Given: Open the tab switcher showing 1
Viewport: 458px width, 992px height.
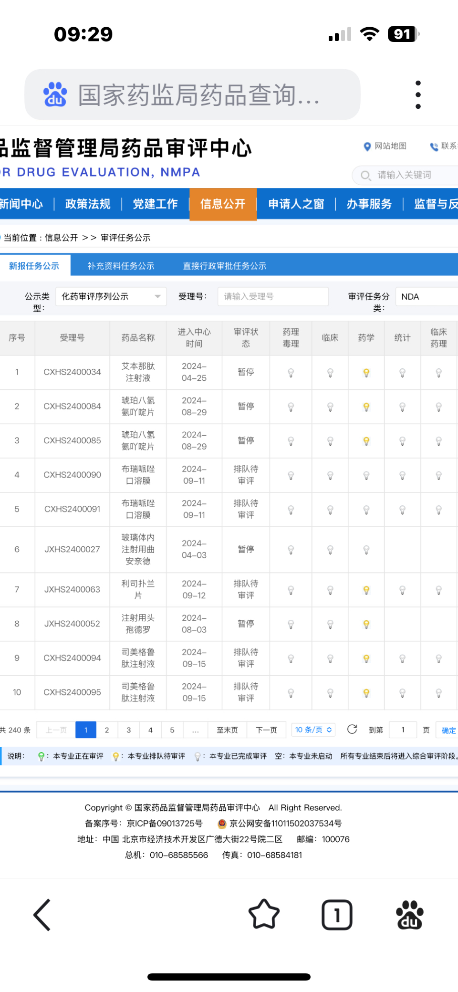Looking at the screenshot, I should [337, 915].
